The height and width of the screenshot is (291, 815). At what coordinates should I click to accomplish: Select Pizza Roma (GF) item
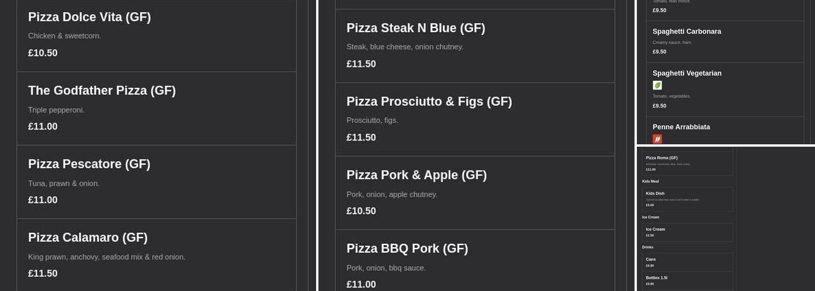pyautogui.click(x=688, y=164)
